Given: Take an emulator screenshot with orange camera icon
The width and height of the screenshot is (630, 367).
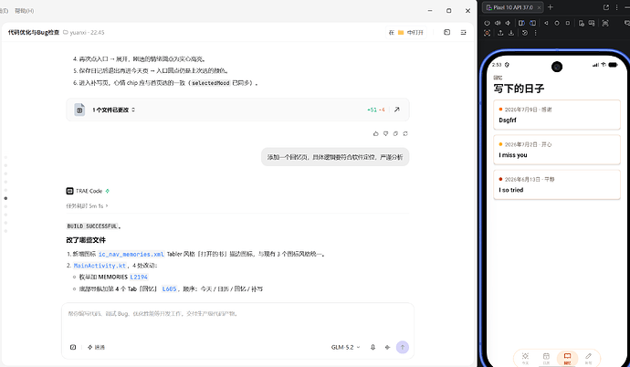Looking at the screenshot, I should pos(487,33).
